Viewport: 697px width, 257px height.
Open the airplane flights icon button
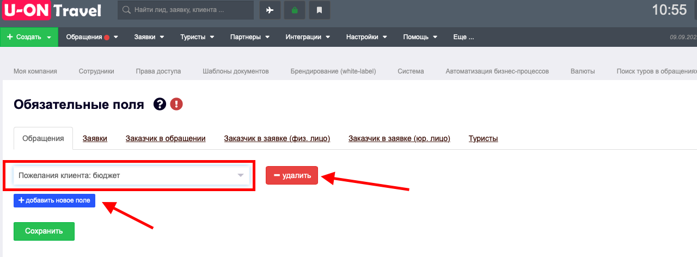click(270, 10)
